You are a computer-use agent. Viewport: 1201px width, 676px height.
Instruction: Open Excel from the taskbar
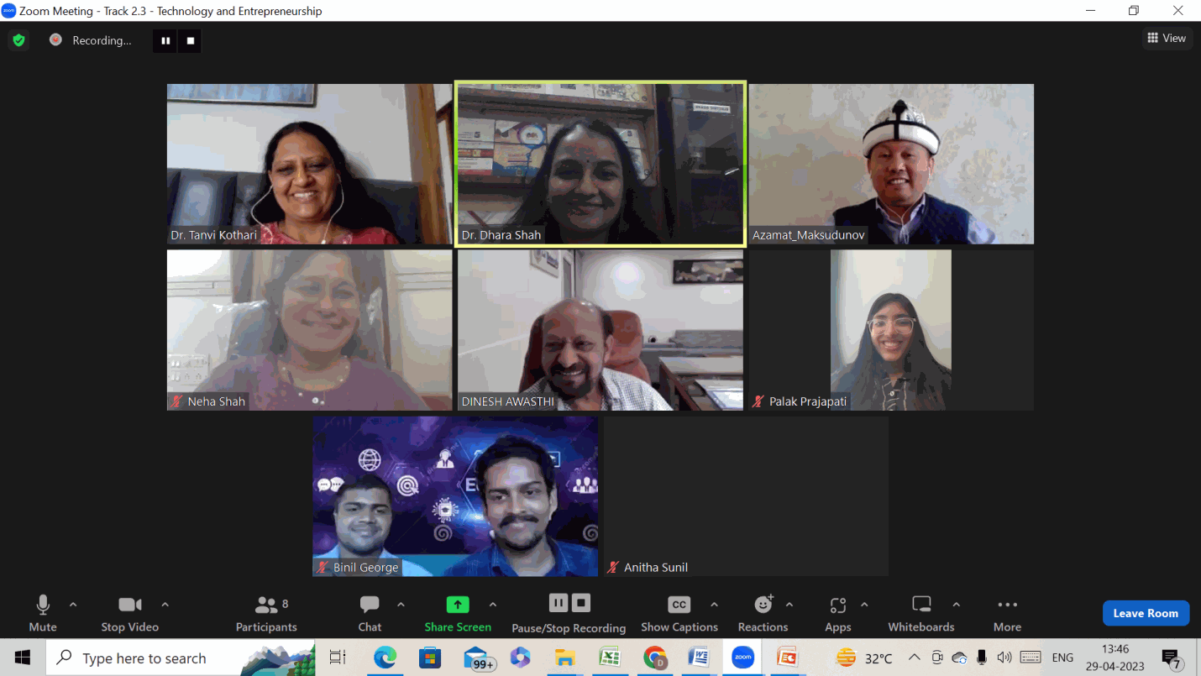pos(609,658)
